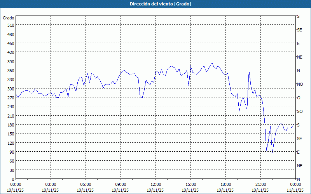Click the 510 value on the y-axis
This screenshot has height=194, width=311.
tap(10, 25)
